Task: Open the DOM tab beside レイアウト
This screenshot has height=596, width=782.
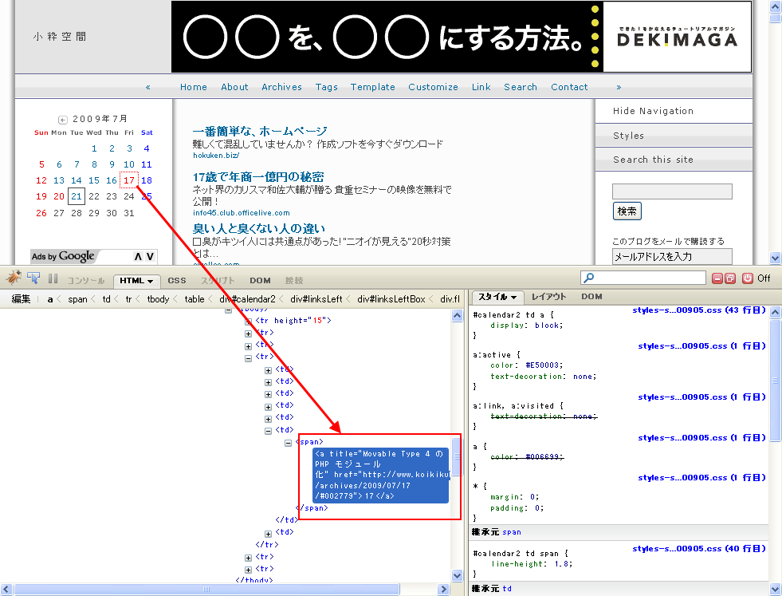Action: point(591,297)
